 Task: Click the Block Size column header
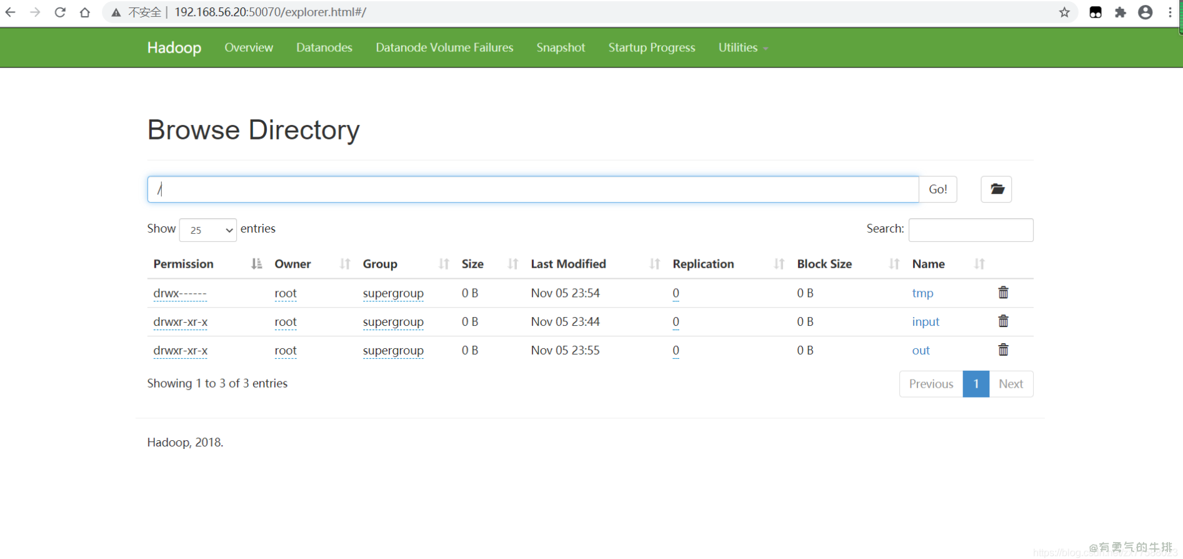pos(824,264)
